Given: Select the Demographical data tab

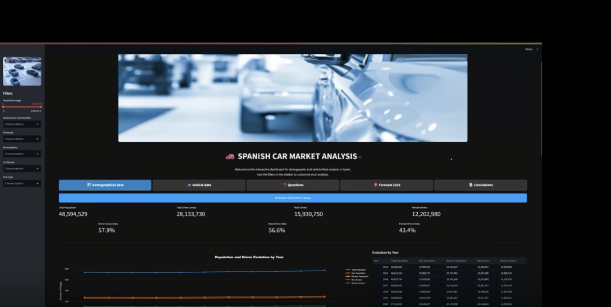Looking at the screenshot, I should click(105, 185).
